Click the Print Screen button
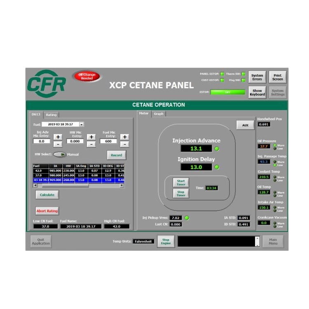The width and height of the screenshot is (309, 309). point(277,77)
